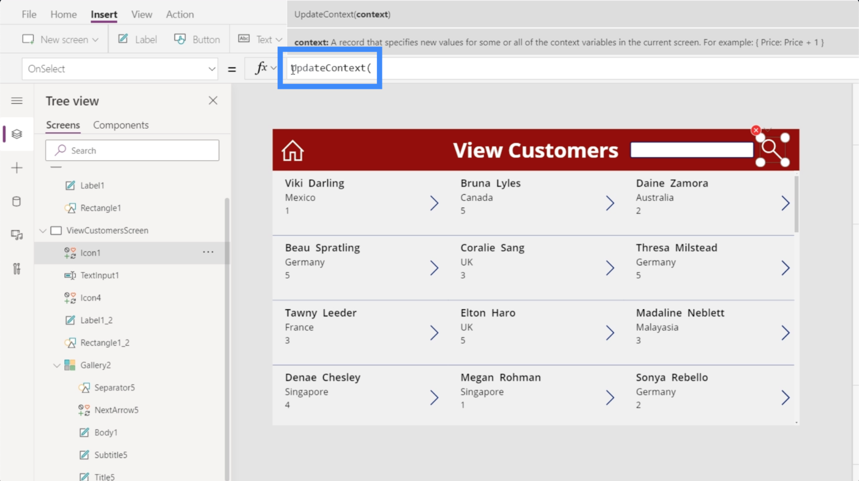Open the more options ellipsis for Icon1

pos(208,252)
